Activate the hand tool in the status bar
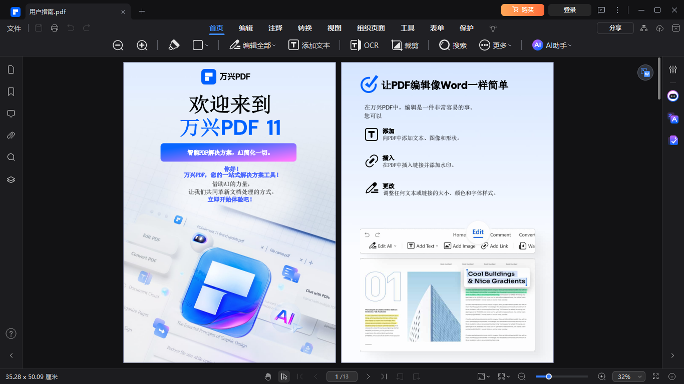684x384 pixels. click(268, 376)
